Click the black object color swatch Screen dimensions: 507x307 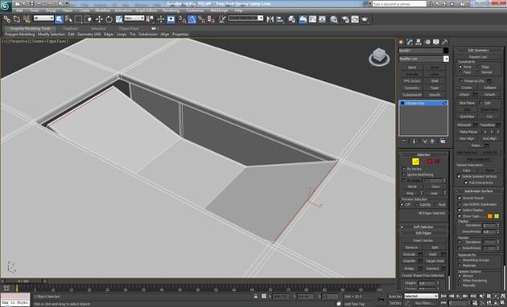pyautogui.click(x=446, y=51)
